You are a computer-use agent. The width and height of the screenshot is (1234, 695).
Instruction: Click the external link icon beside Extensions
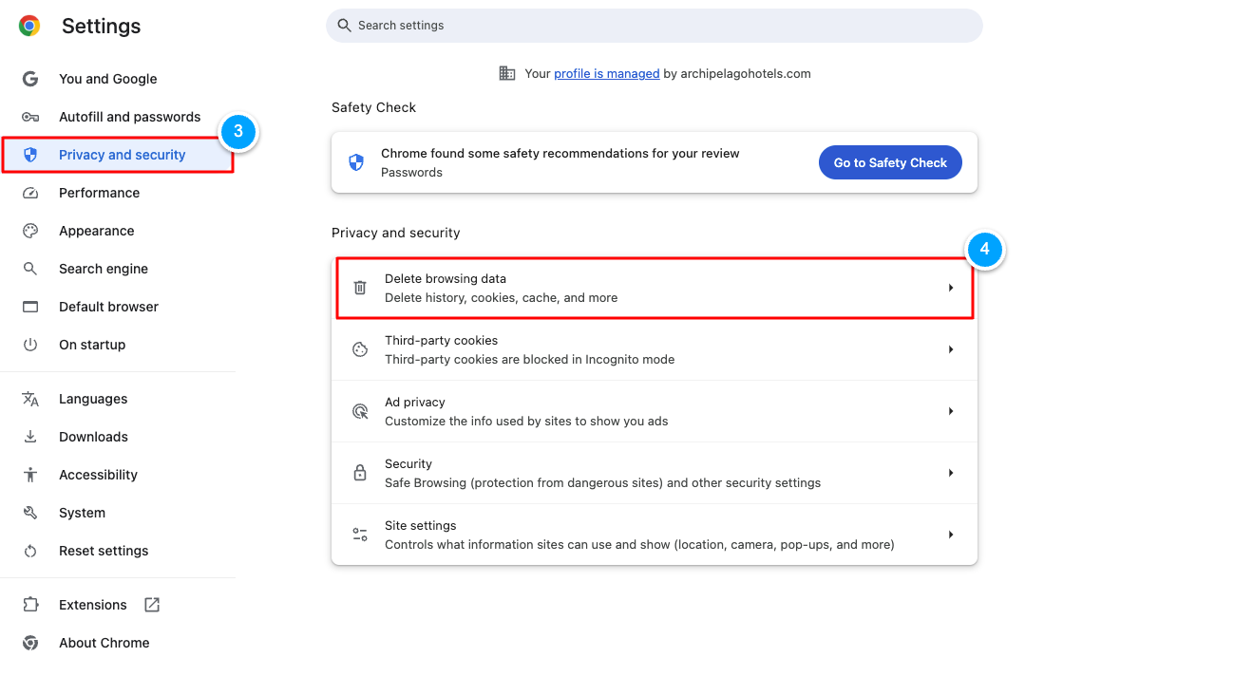pyautogui.click(x=152, y=605)
